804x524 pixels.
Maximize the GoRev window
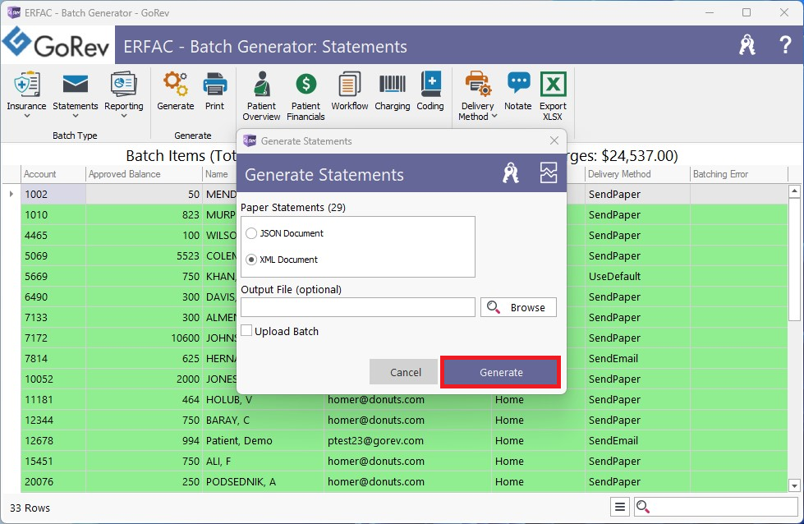[747, 12]
